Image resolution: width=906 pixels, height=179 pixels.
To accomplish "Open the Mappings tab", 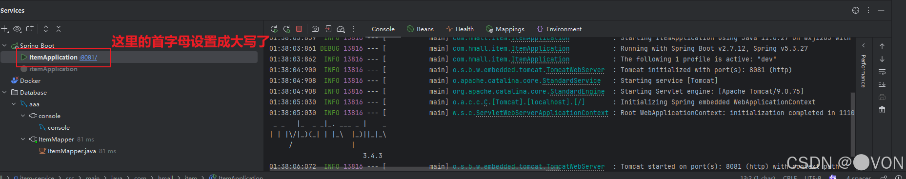I will point(505,29).
